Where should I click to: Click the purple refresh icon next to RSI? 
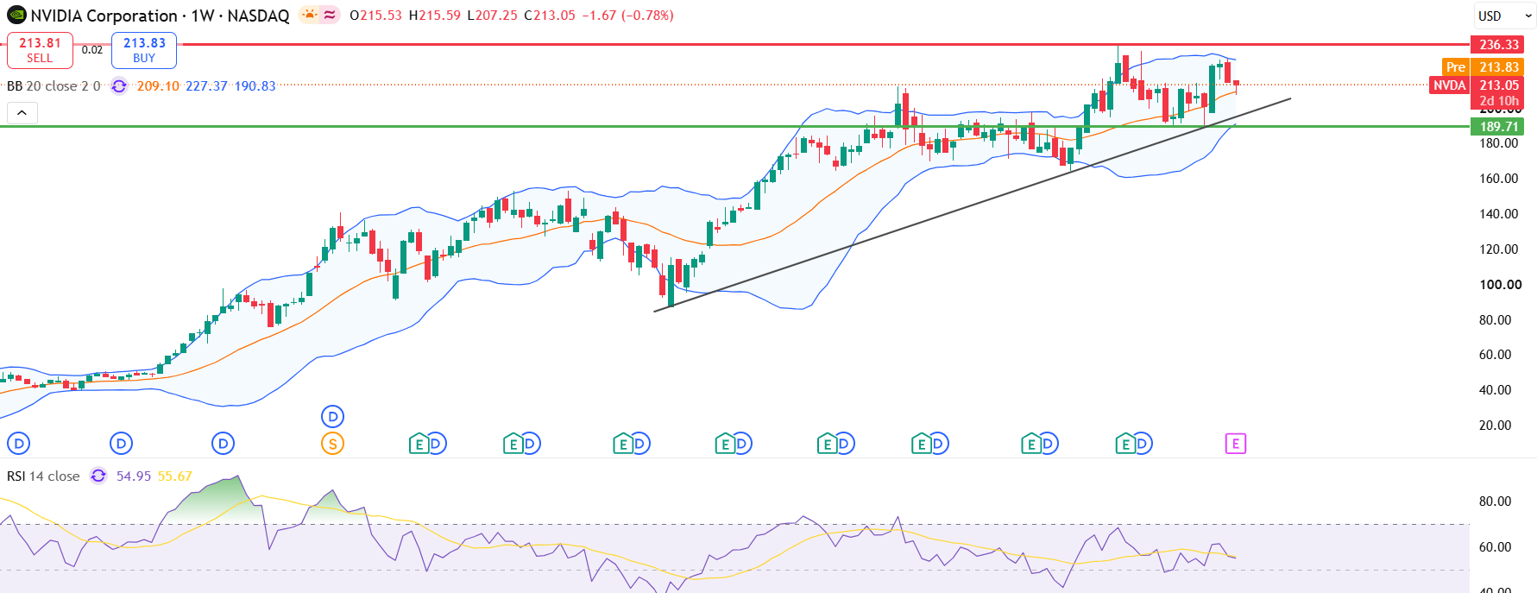[98, 476]
